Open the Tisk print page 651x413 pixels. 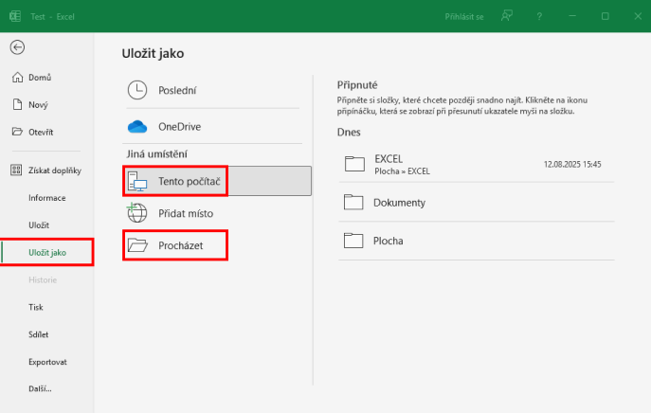(36, 307)
